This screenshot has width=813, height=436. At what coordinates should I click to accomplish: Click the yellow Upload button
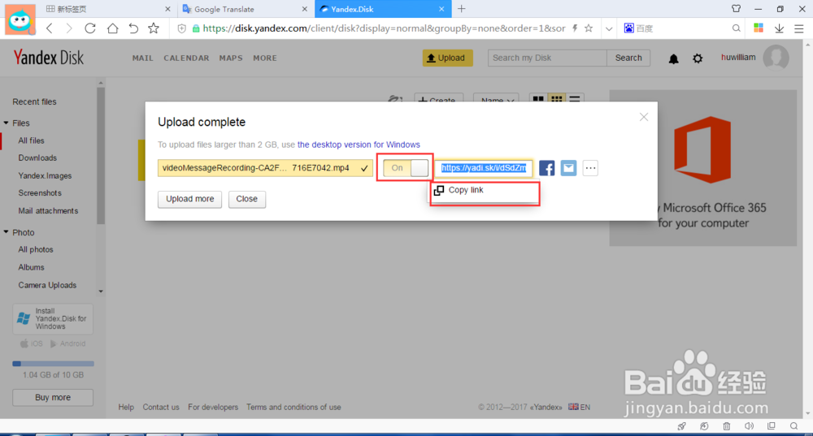447,58
